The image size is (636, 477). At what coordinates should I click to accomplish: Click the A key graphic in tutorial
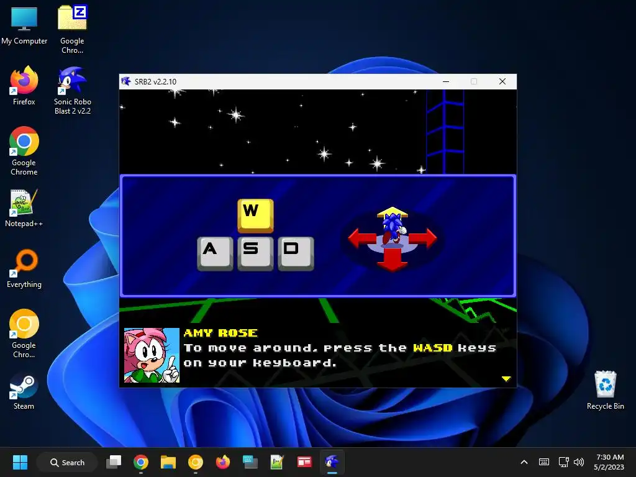pyautogui.click(x=215, y=253)
